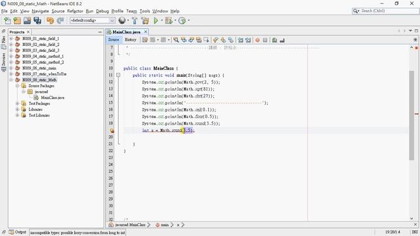Click the globe browser icon

point(122,20)
